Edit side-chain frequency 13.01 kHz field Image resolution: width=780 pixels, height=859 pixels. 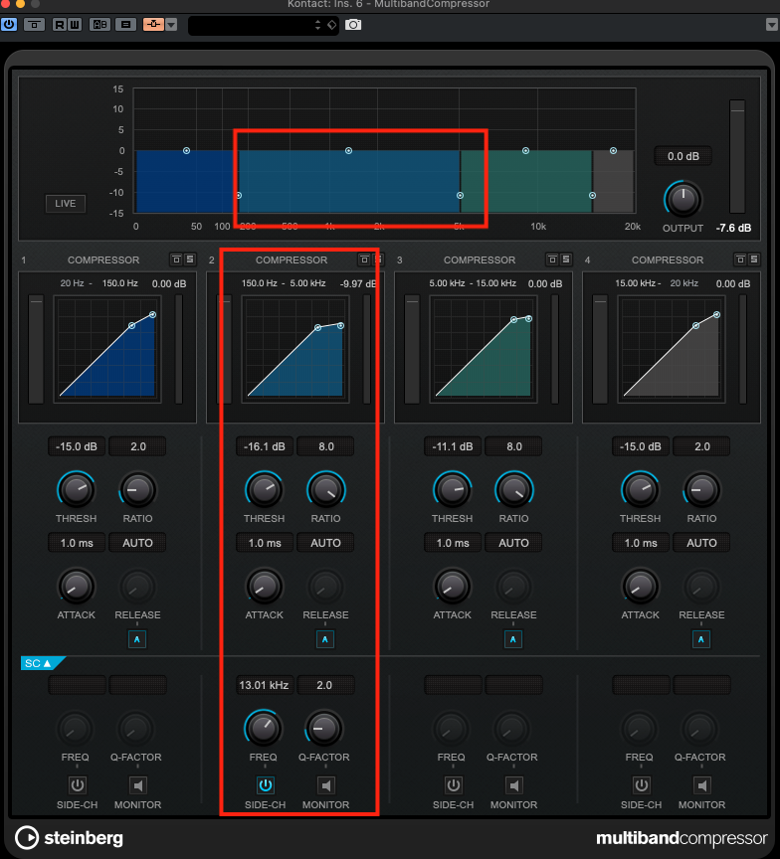tap(265, 685)
